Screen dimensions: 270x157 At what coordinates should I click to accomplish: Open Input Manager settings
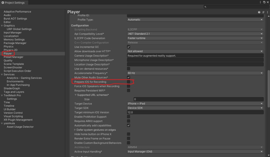click(x=13, y=33)
